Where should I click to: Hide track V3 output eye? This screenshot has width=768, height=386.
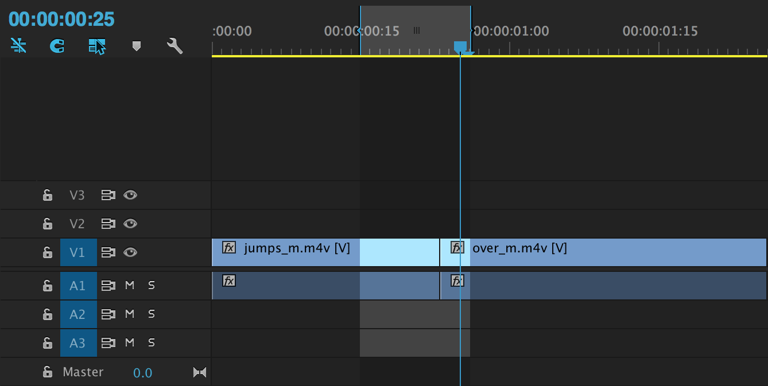pyautogui.click(x=130, y=195)
